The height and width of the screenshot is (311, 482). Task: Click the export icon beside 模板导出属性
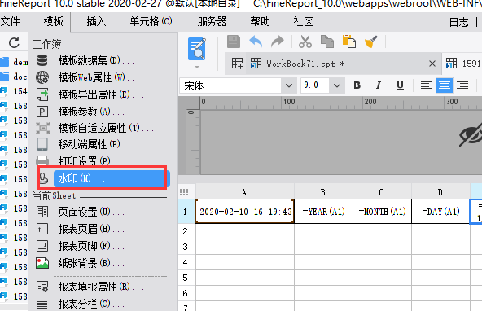pos(42,94)
